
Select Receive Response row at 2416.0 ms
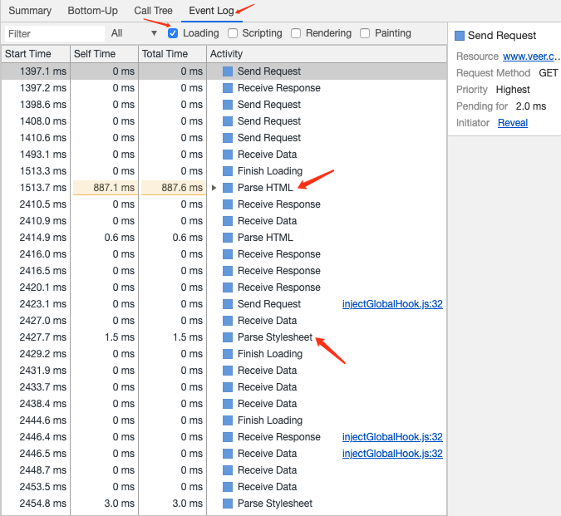click(x=224, y=254)
